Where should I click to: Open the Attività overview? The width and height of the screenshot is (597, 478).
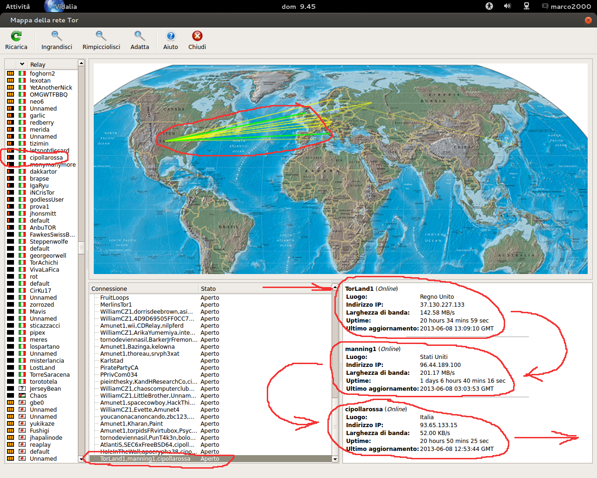(18, 6)
